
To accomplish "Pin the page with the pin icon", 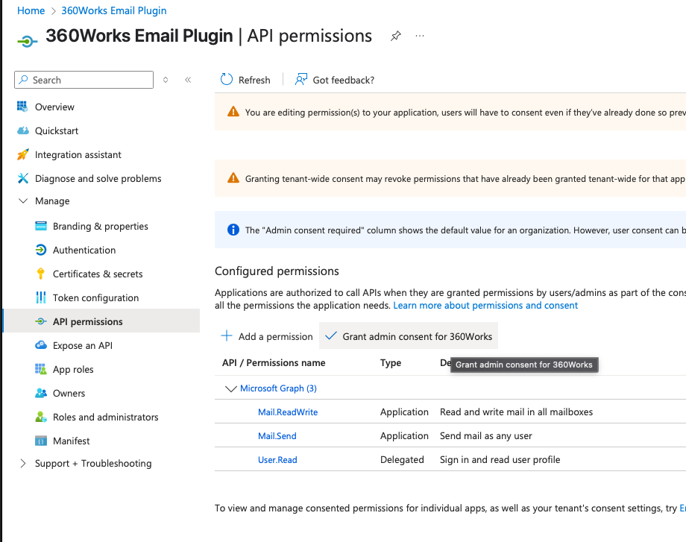I will [396, 36].
